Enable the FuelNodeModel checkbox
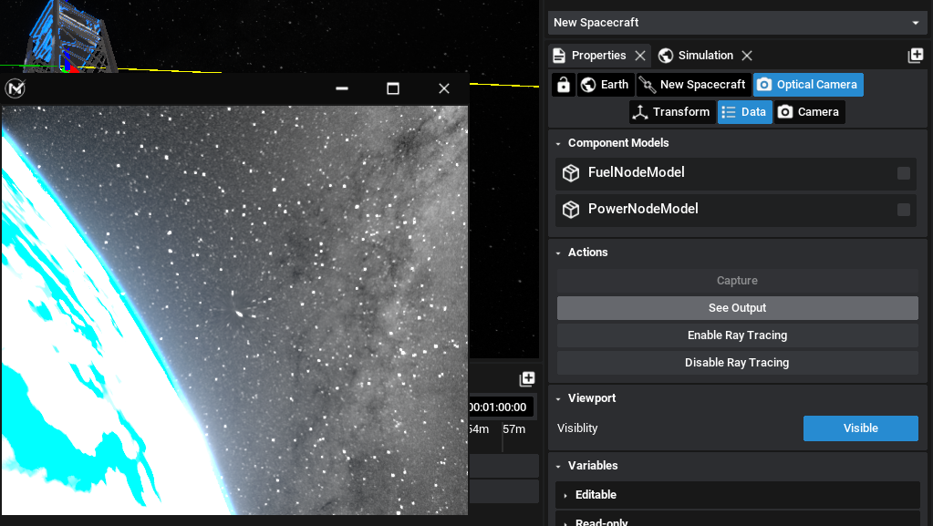 click(x=903, y=173)
